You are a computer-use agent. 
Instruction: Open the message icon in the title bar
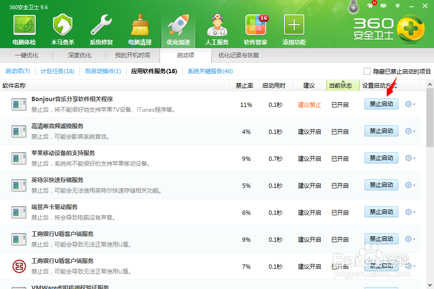(x=382, y=5)
